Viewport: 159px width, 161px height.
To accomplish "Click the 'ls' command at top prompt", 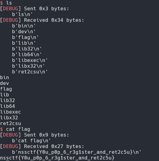I will (9, 3).
